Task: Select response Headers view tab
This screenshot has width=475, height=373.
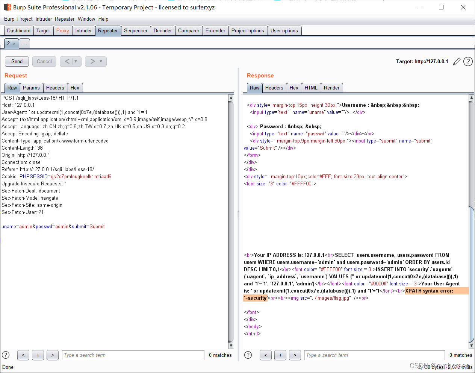Action: pyautogui.click(x=274, y=88)
